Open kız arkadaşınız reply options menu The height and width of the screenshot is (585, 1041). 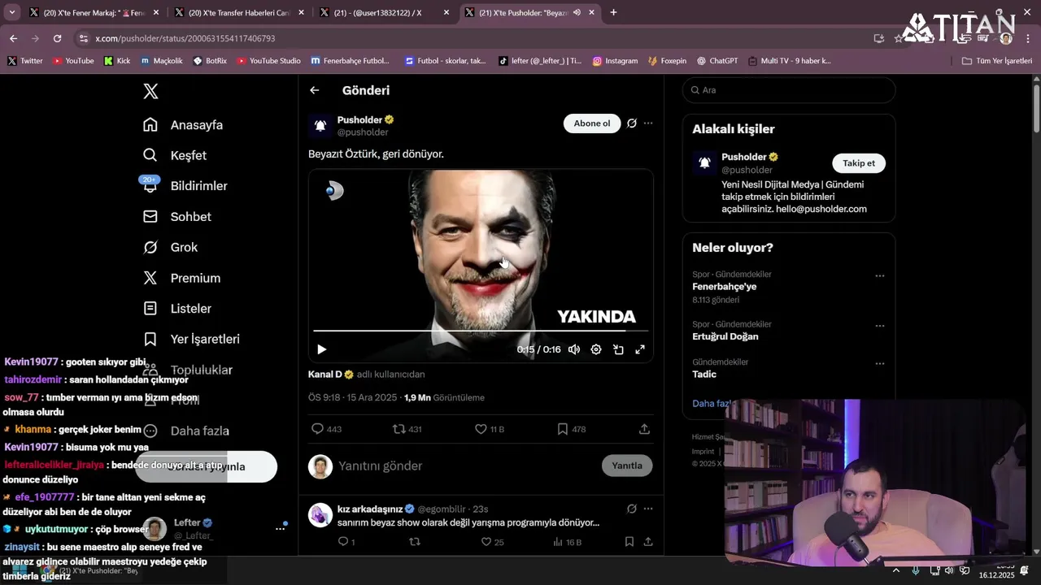pos(648,509)
